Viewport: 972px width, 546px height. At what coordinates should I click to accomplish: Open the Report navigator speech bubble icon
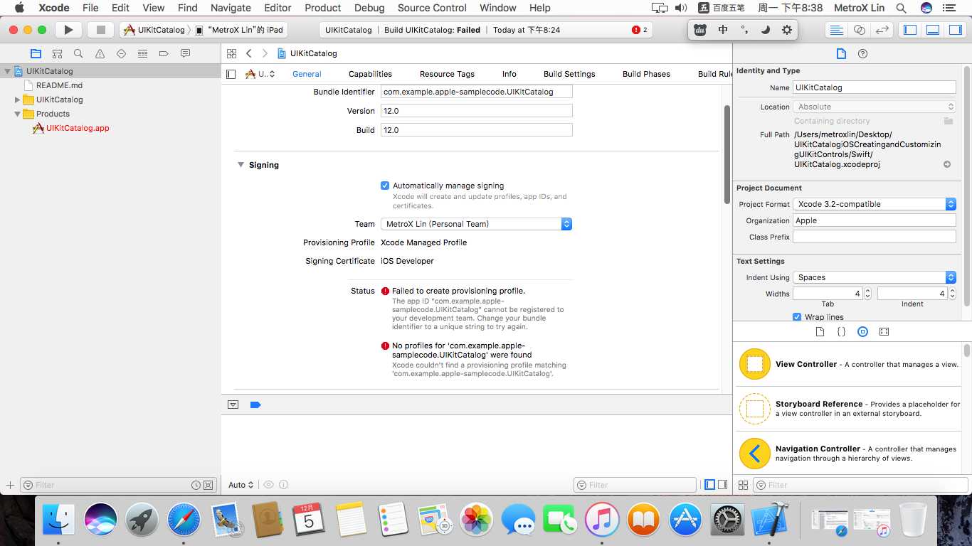coord(185,53)
